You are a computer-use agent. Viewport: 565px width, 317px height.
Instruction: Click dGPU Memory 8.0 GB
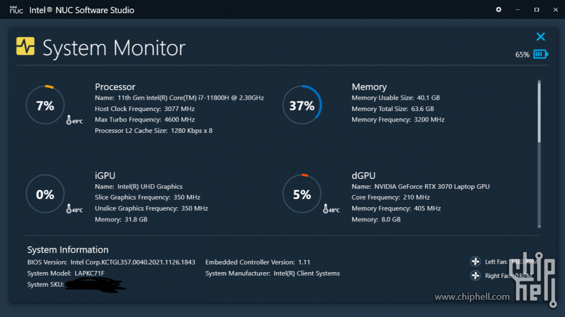pos(376,219)
